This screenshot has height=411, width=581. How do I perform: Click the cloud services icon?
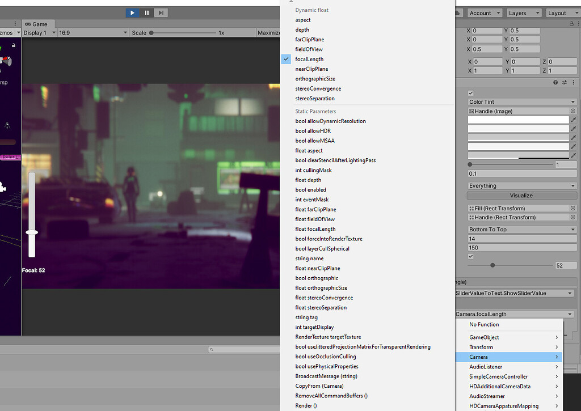pos(458,13)
